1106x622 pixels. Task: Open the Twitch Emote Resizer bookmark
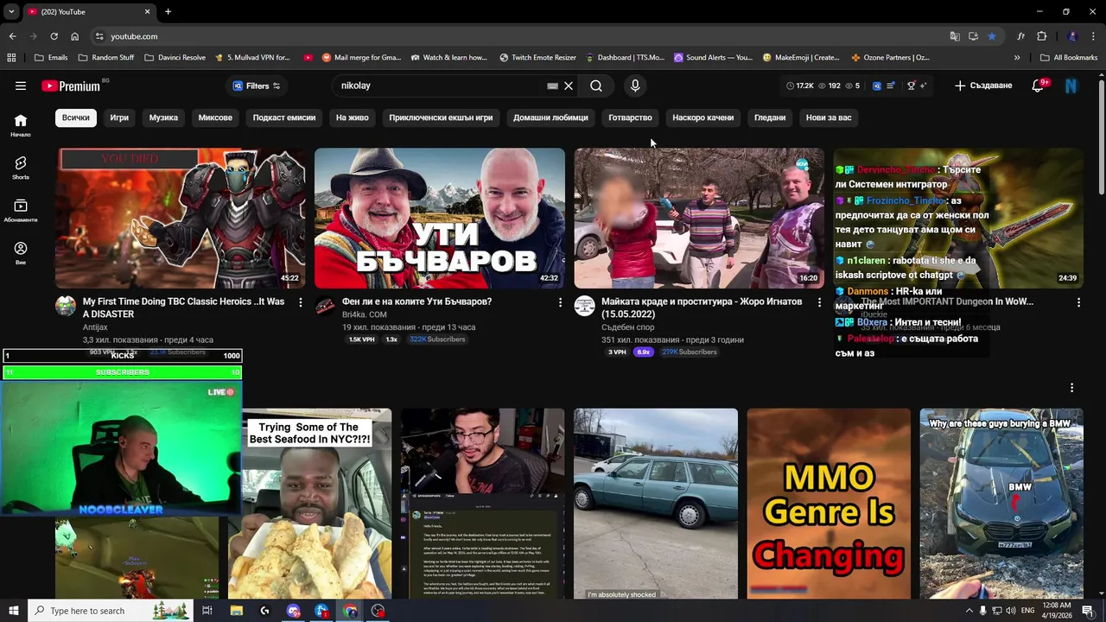pos(537,58)
